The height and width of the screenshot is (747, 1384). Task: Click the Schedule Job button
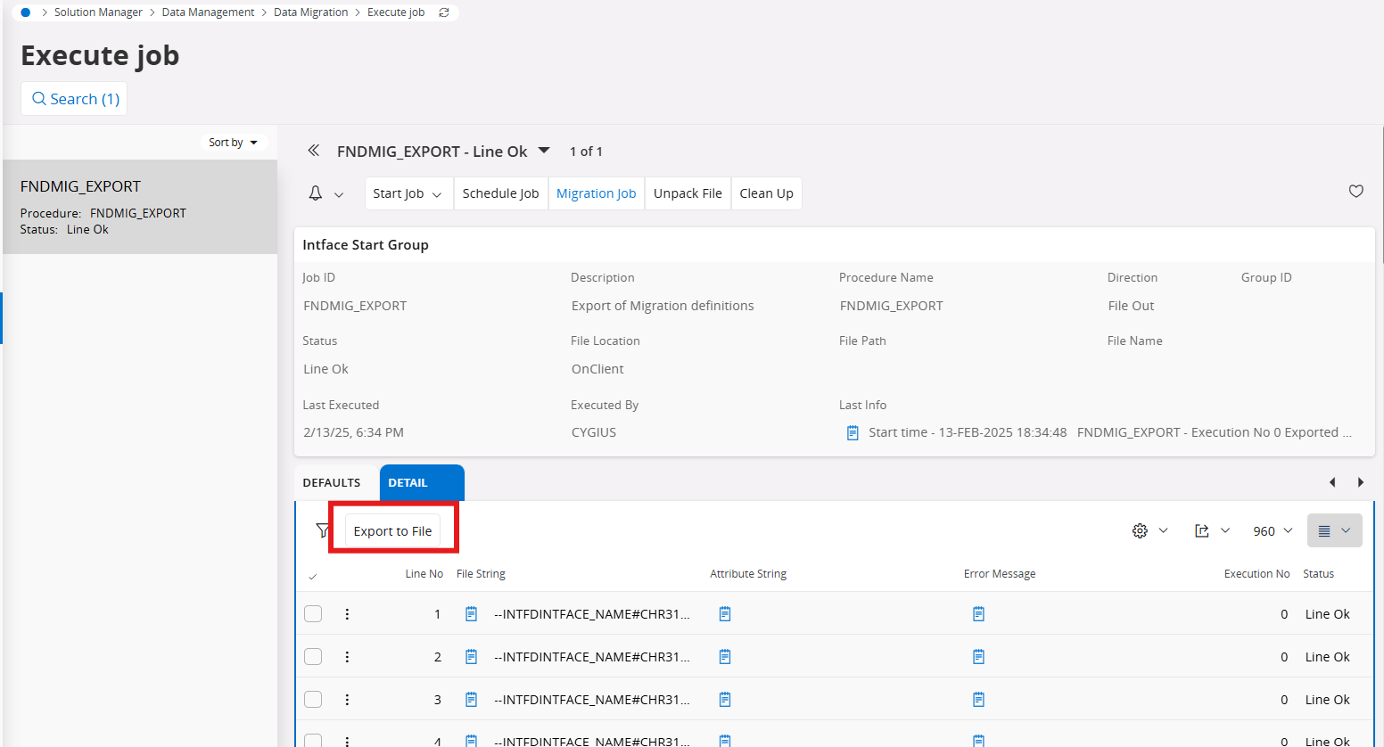click(x=500, y=193)
